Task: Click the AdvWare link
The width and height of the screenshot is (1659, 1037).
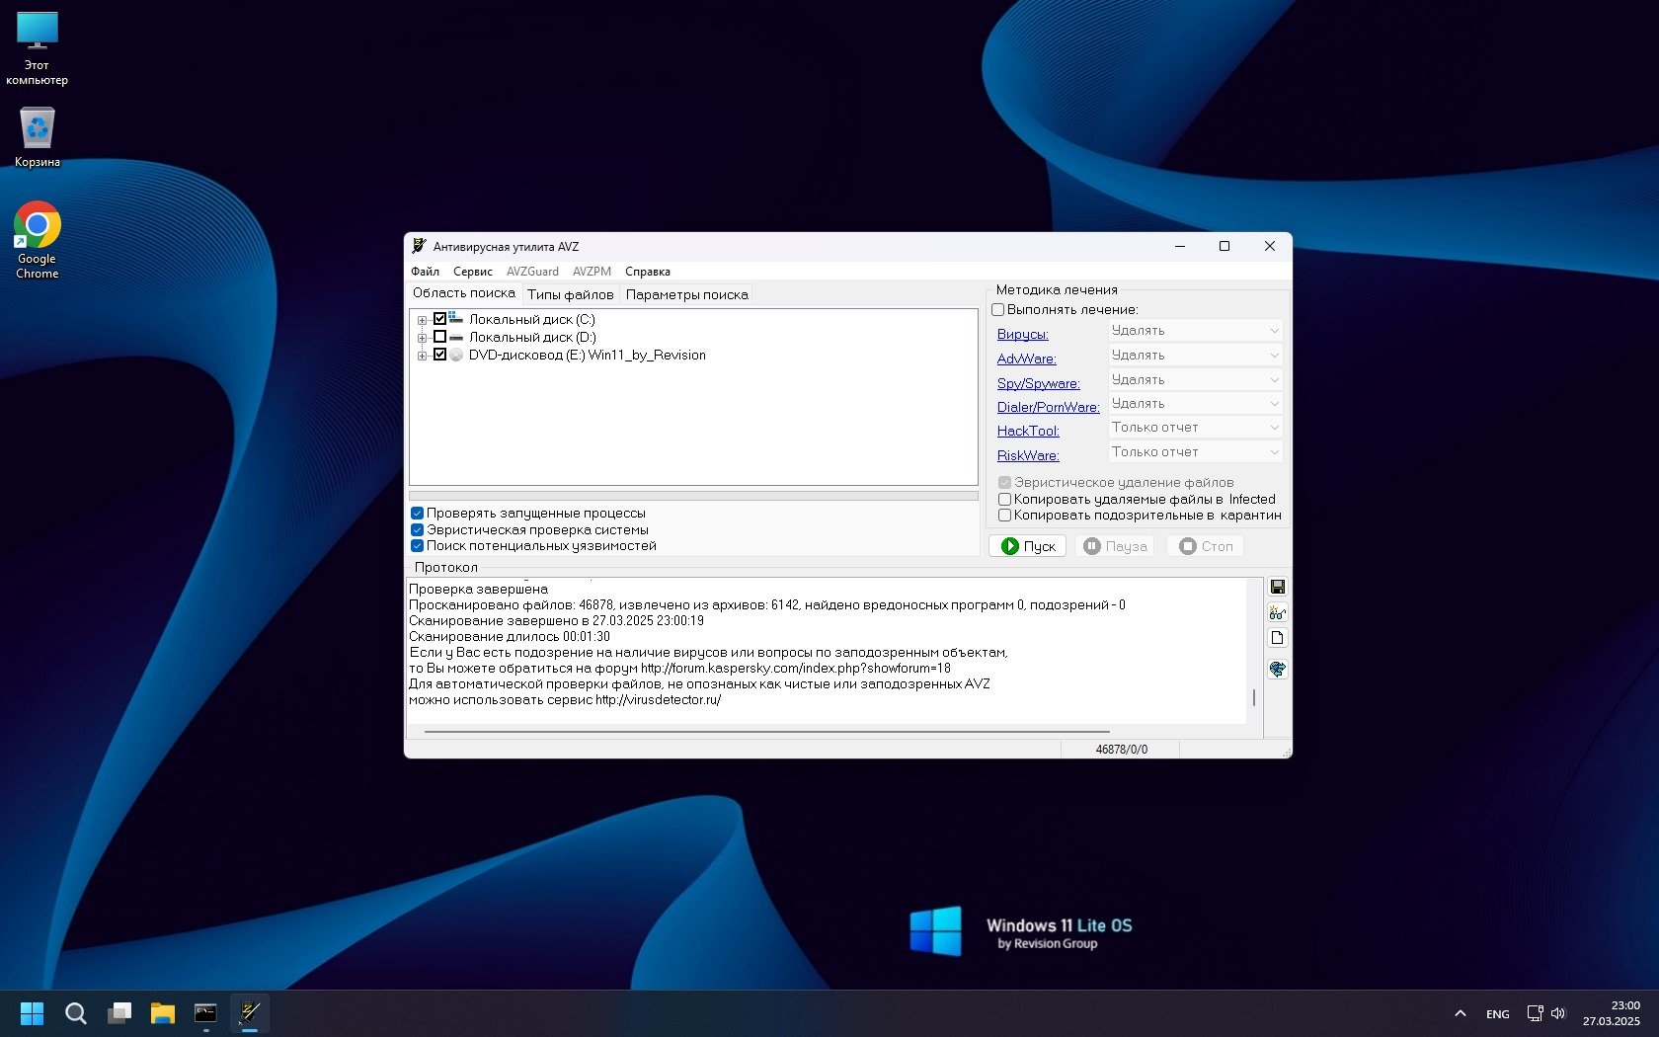Action: (1027, 359)
